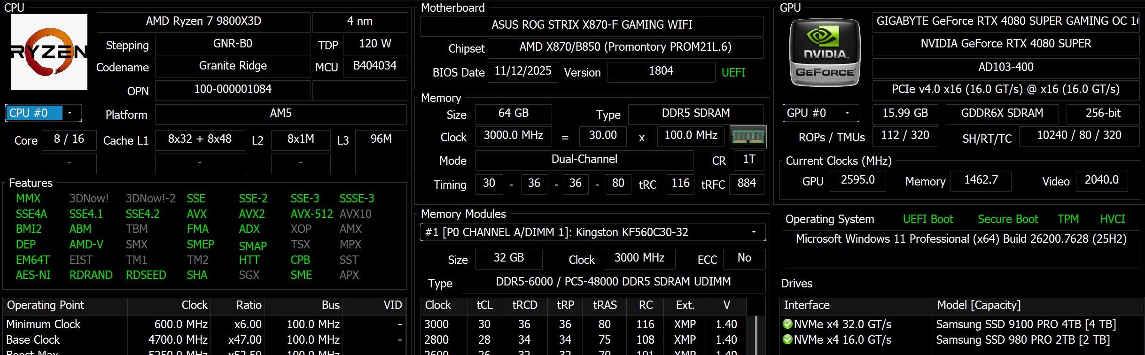Expand the memory module Kingston KF560C30-32 dropdown
The image size is (1145, 355).
tap(754, 232)
